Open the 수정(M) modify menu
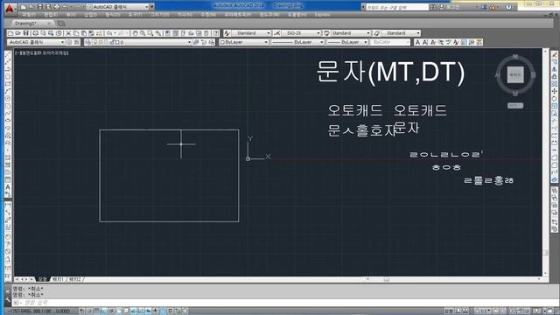 click(x=208, y=15)
